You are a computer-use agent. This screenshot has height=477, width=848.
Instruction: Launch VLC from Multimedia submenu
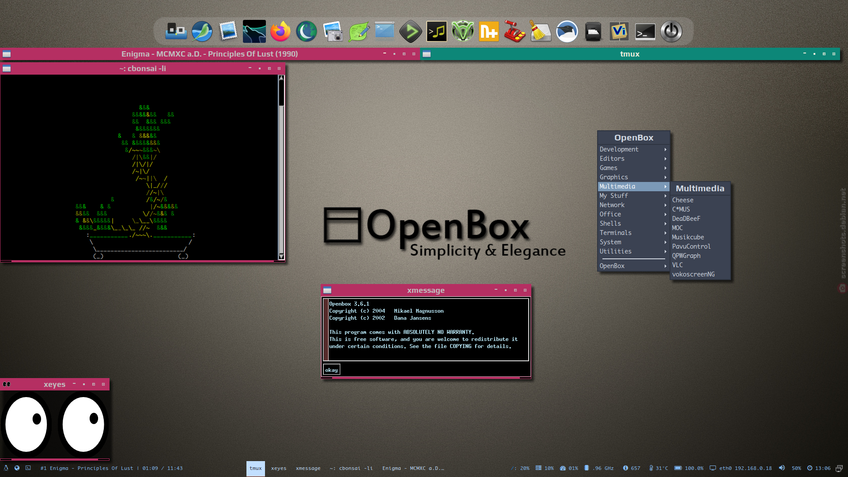click(700, 265)
